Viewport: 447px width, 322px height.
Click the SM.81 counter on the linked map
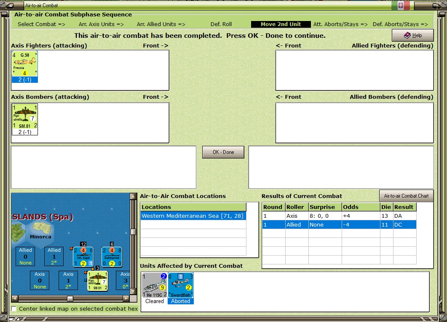pos(97,281)
